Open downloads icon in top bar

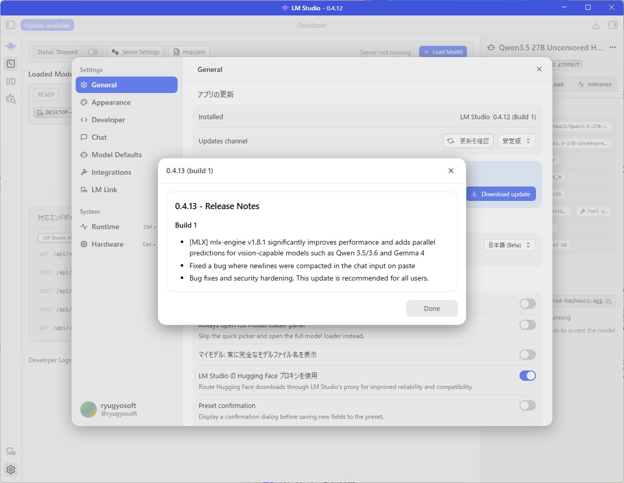[596, 25]
